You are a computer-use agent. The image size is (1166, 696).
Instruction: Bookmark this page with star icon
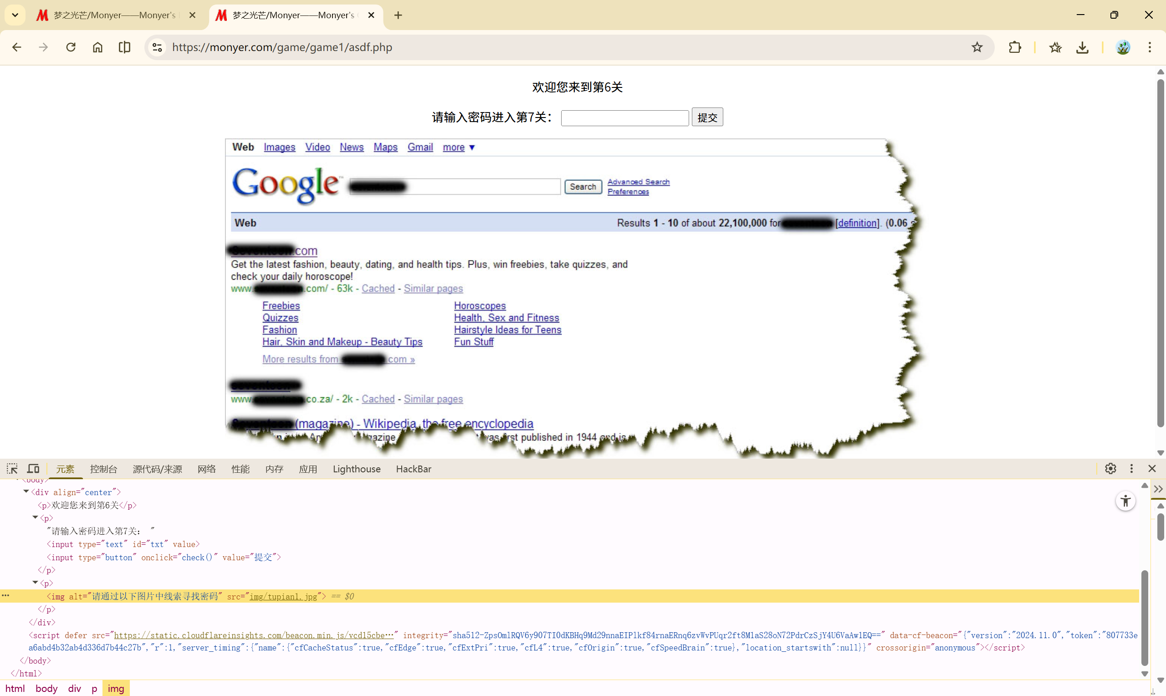click(x=977, y=47)
